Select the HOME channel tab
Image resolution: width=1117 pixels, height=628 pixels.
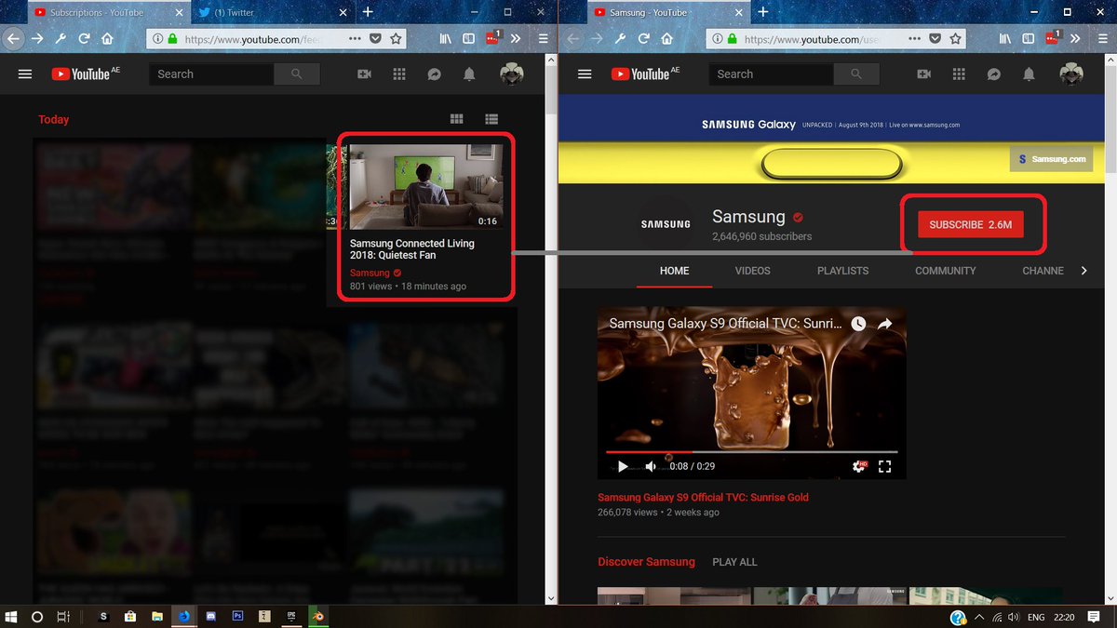coord(674,271)
